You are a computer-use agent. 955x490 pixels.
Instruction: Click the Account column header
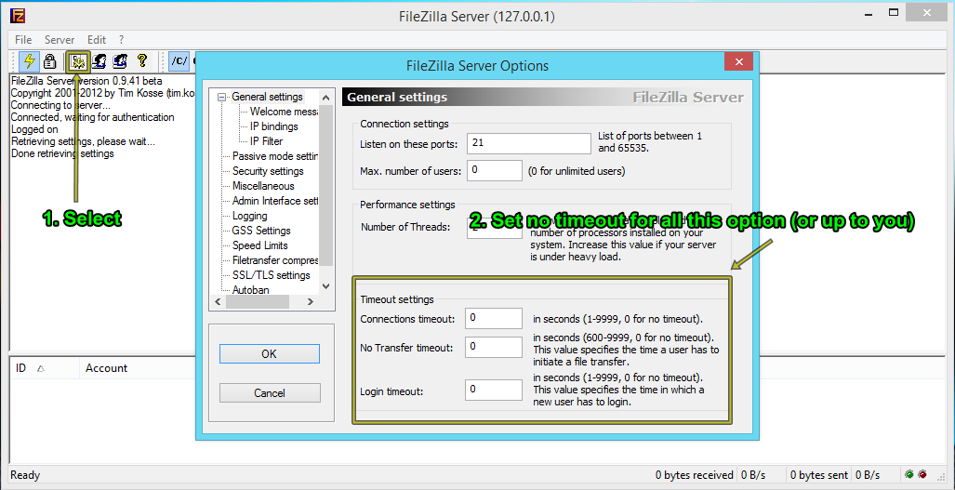(107, 368)
